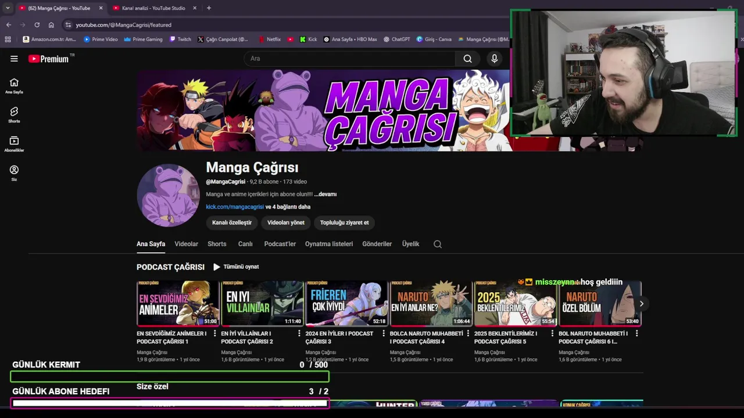Switch to Kanal analizi YouTube Studio tab
This screenshot has width=744, height=418.
click(154, 8)
